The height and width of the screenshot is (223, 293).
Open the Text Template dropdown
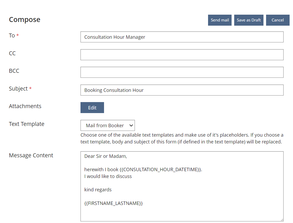point(108,125)
